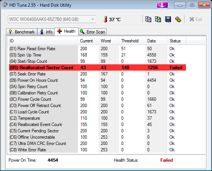Click the copy screenshot icon
Image resolution: width=212 pixels, height=171 pixels.
click(158, 19)
